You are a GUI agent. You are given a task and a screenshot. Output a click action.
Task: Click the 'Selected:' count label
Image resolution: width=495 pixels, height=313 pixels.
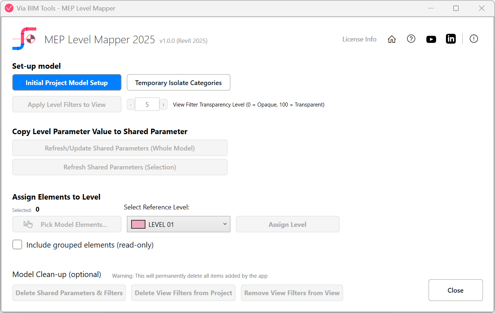click(x=22, y=210)
